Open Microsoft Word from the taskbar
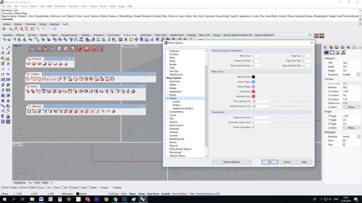The height and width of the screenshot is (203, 362). point(41,199)
